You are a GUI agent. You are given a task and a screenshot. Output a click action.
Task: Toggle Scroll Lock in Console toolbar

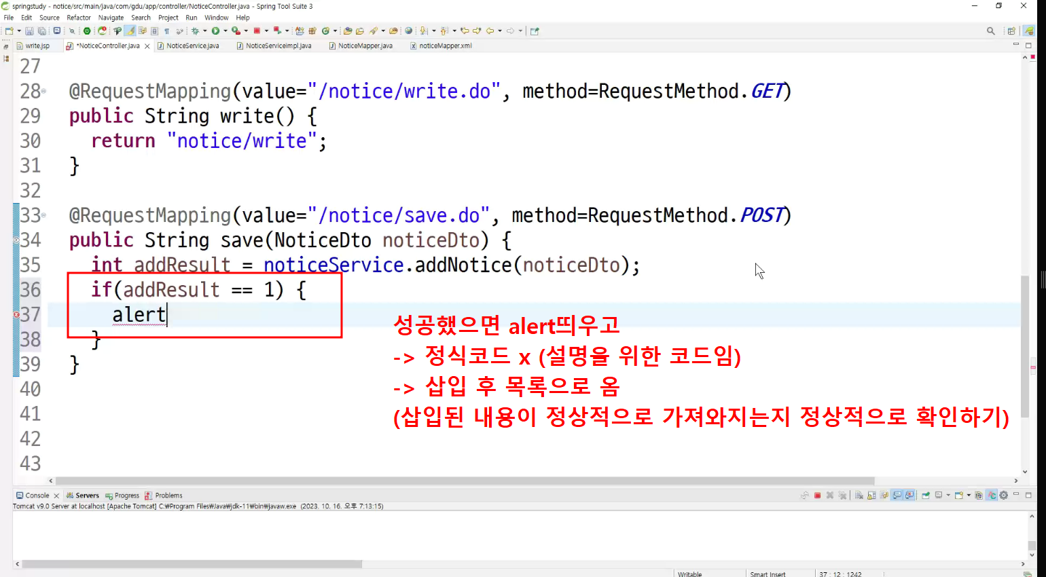(871, 496)
